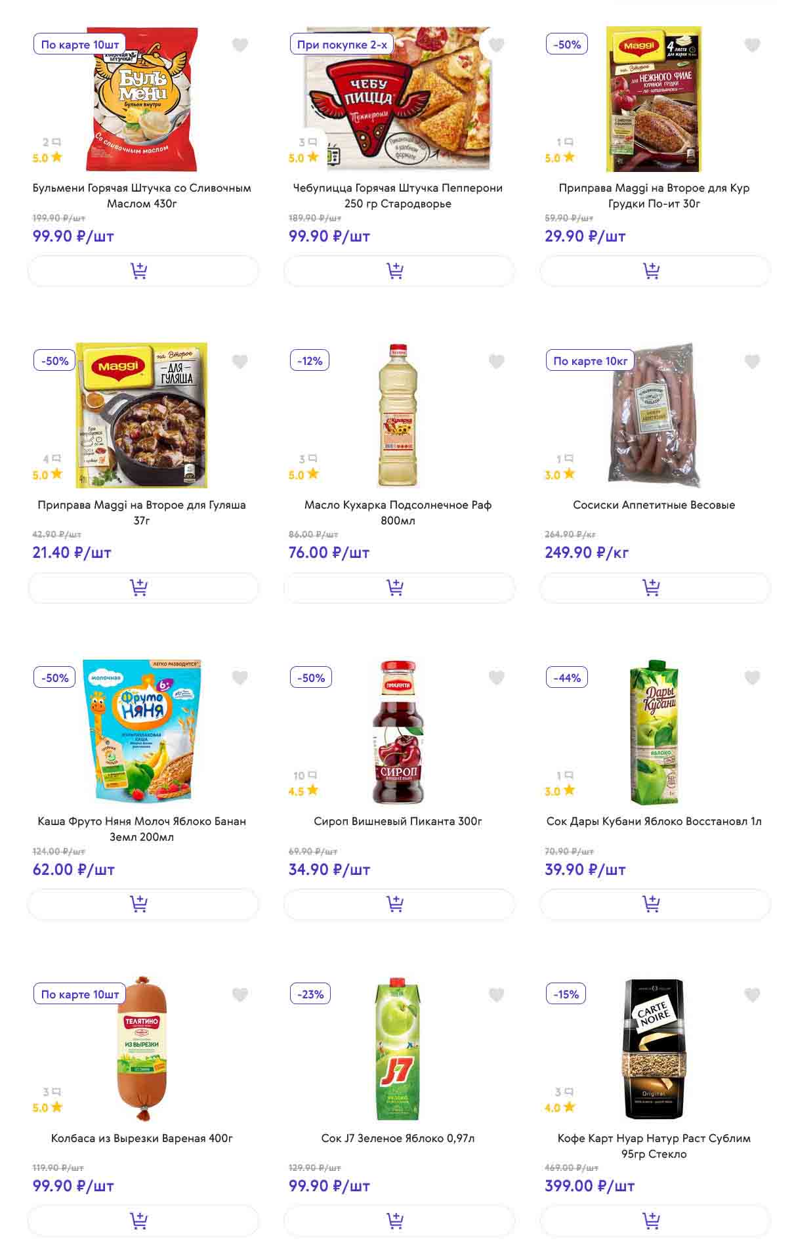Open the J7 green apple juice image

click(398, 1049)
